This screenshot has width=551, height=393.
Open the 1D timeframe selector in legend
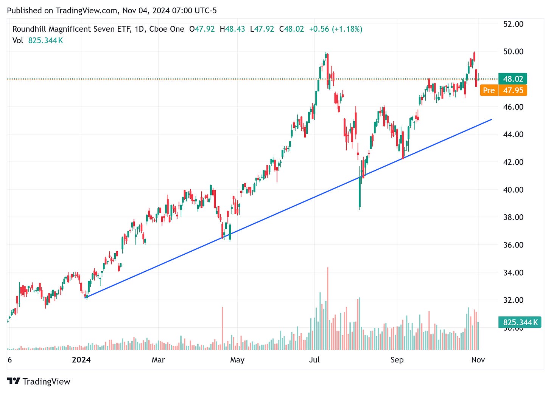tap(139, 29)
